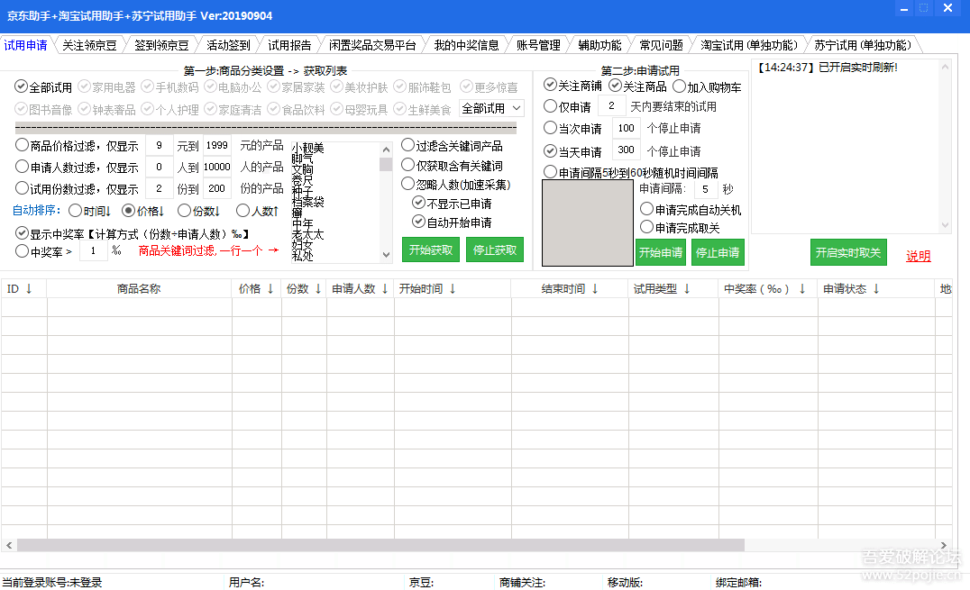
Task: Edit the max applicants field showing 10000
Action: pos(217,167)
